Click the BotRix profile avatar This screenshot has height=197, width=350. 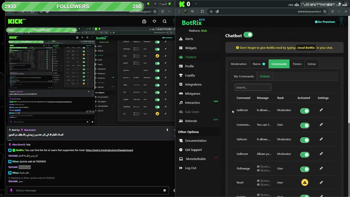(x=341, y=21)
